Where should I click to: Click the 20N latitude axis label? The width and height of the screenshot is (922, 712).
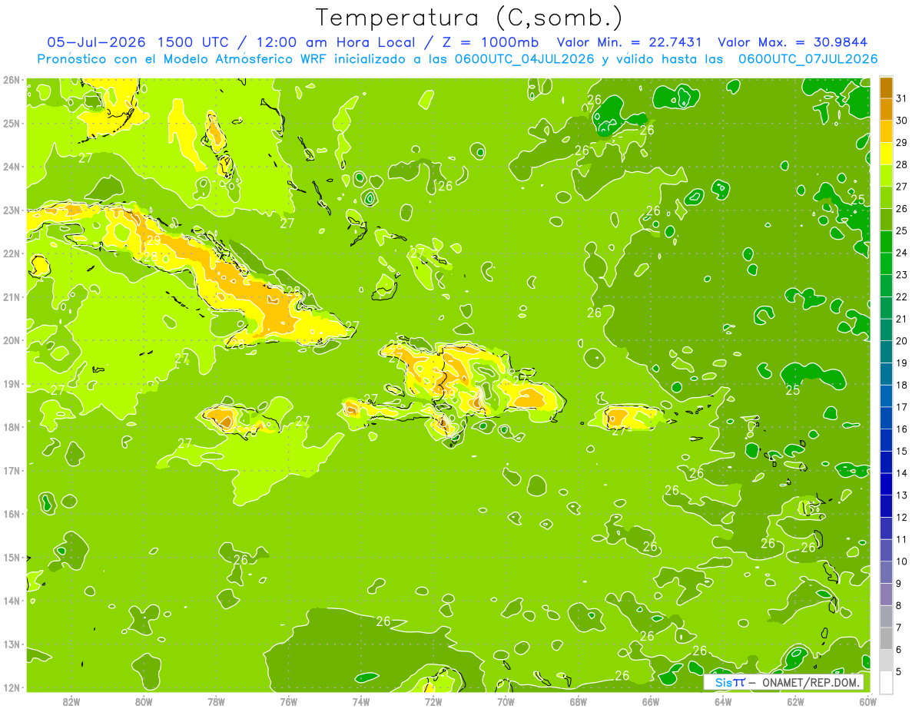tap(12, 340)
